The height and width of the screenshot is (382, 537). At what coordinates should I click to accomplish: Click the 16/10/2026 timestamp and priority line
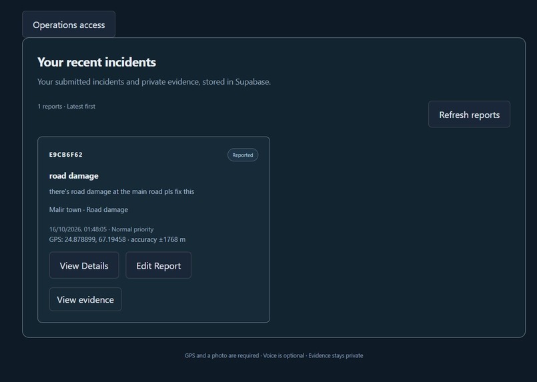[101, 229]
